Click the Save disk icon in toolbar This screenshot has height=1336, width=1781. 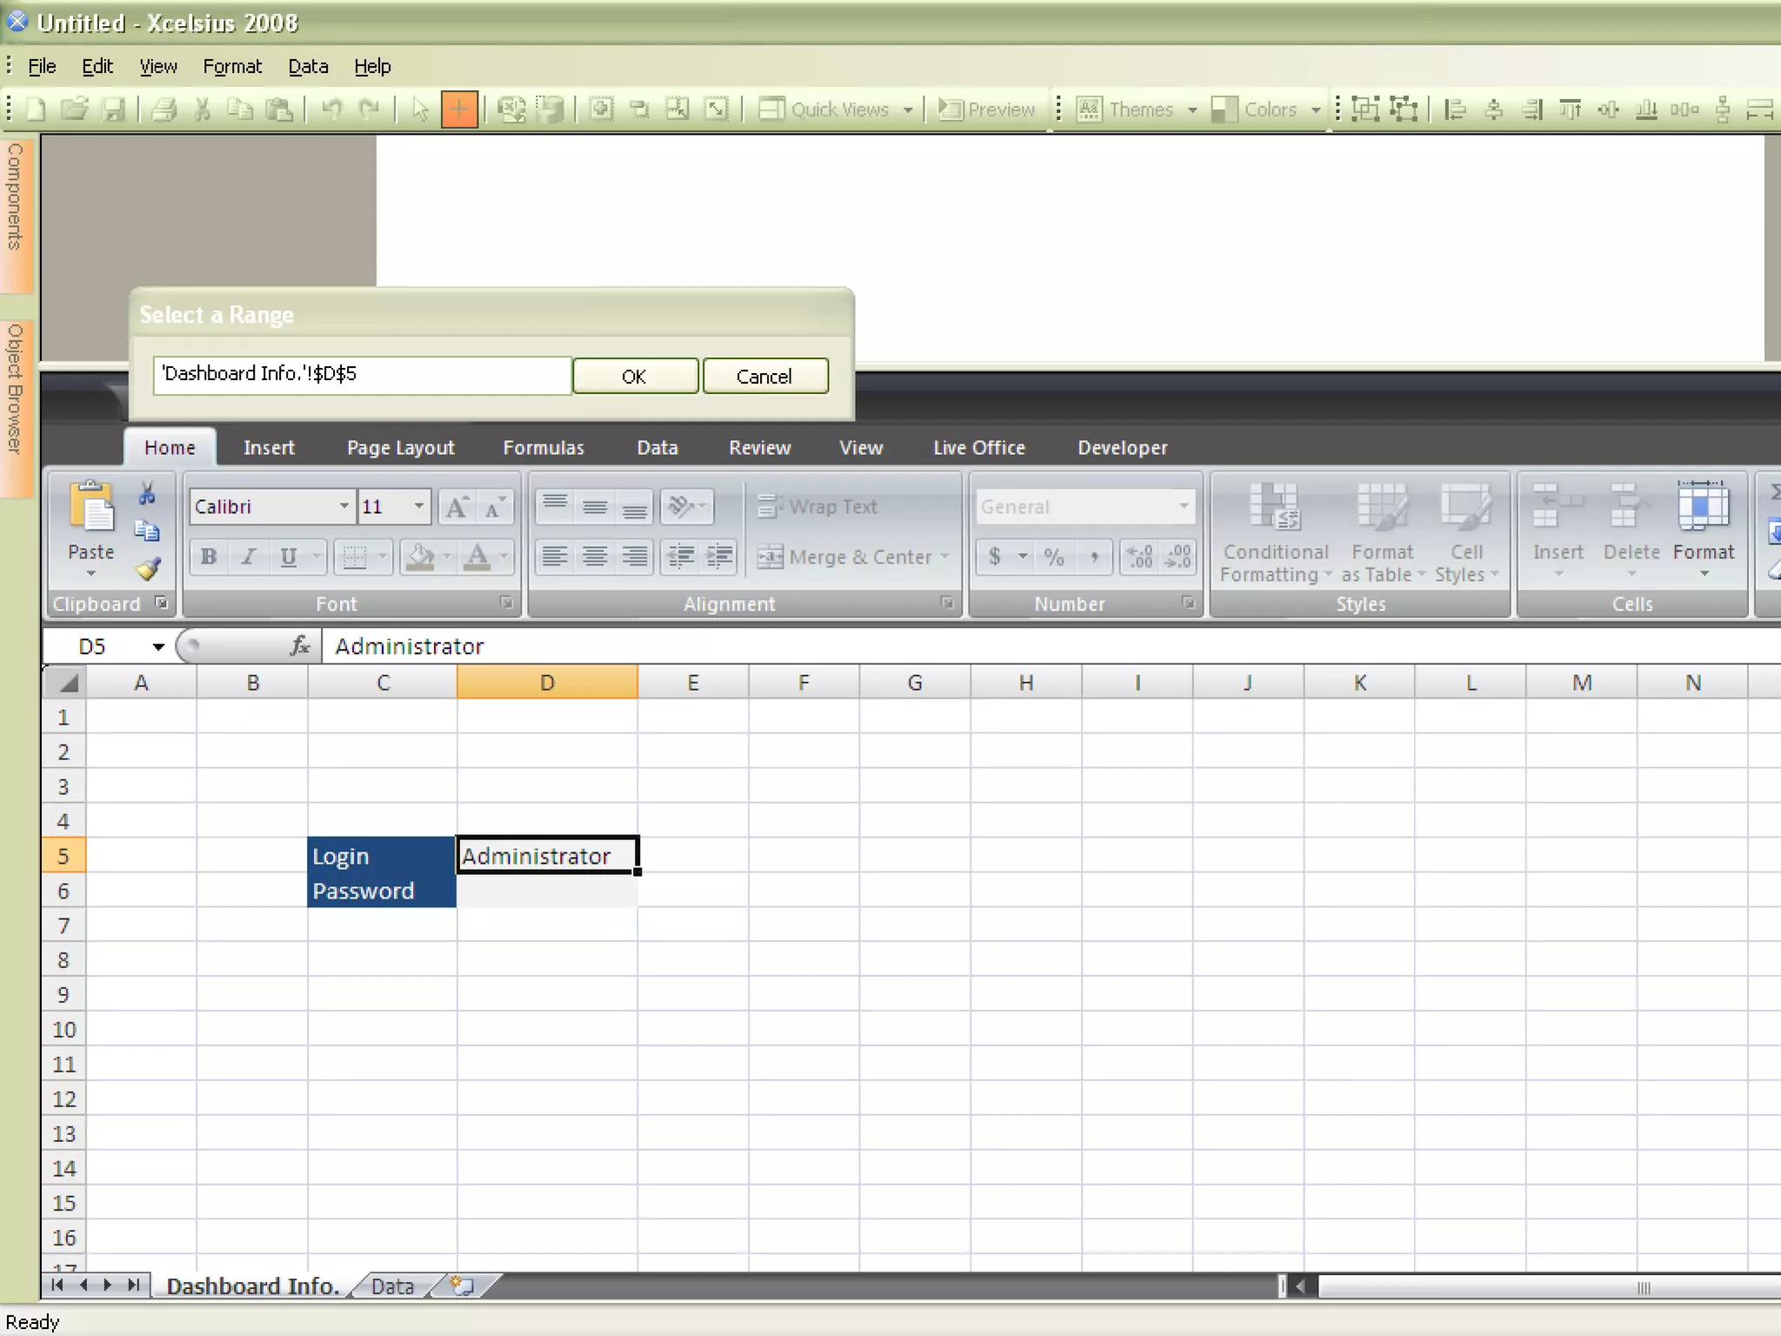tap(114, 110)
